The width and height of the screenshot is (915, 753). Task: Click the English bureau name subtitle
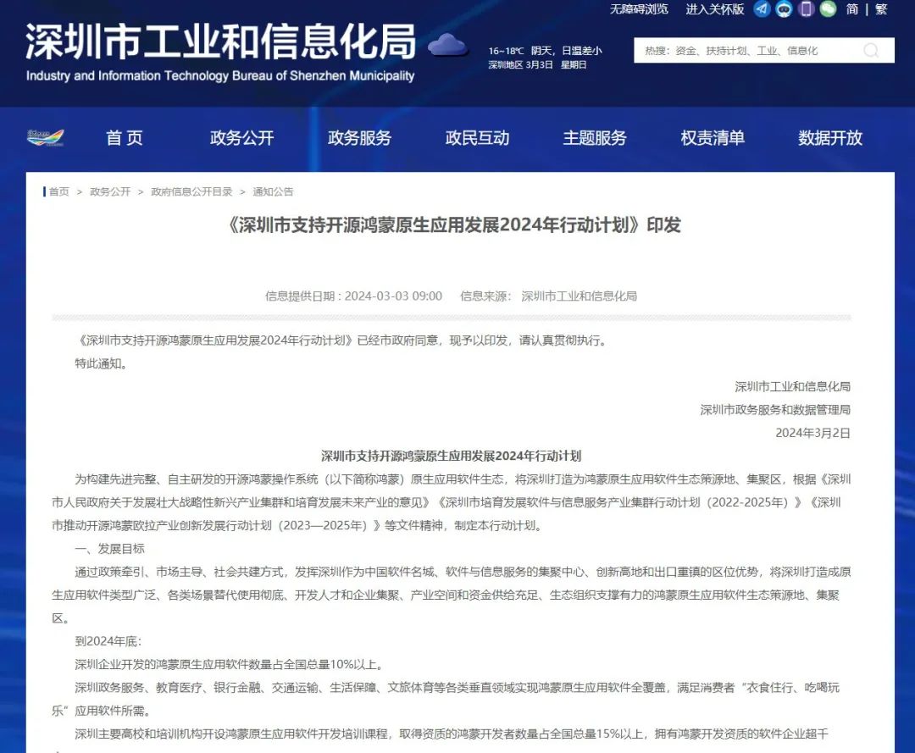pos(220,76)
